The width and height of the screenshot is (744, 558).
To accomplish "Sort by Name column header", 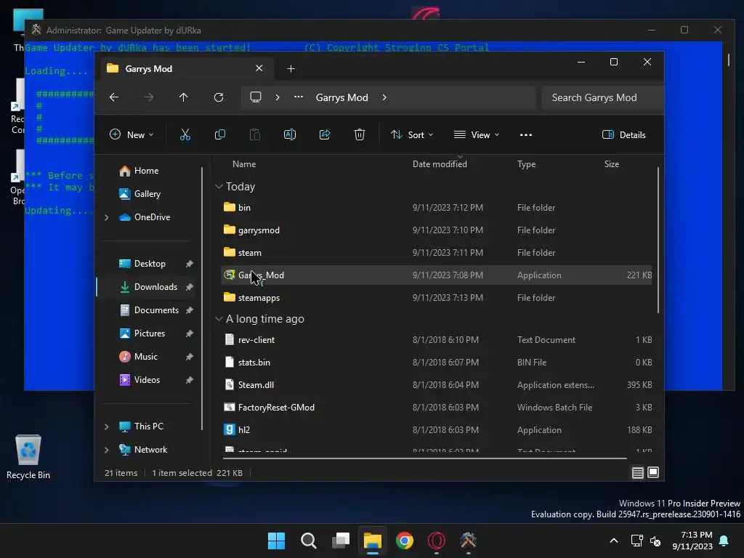I will point(244,164).
